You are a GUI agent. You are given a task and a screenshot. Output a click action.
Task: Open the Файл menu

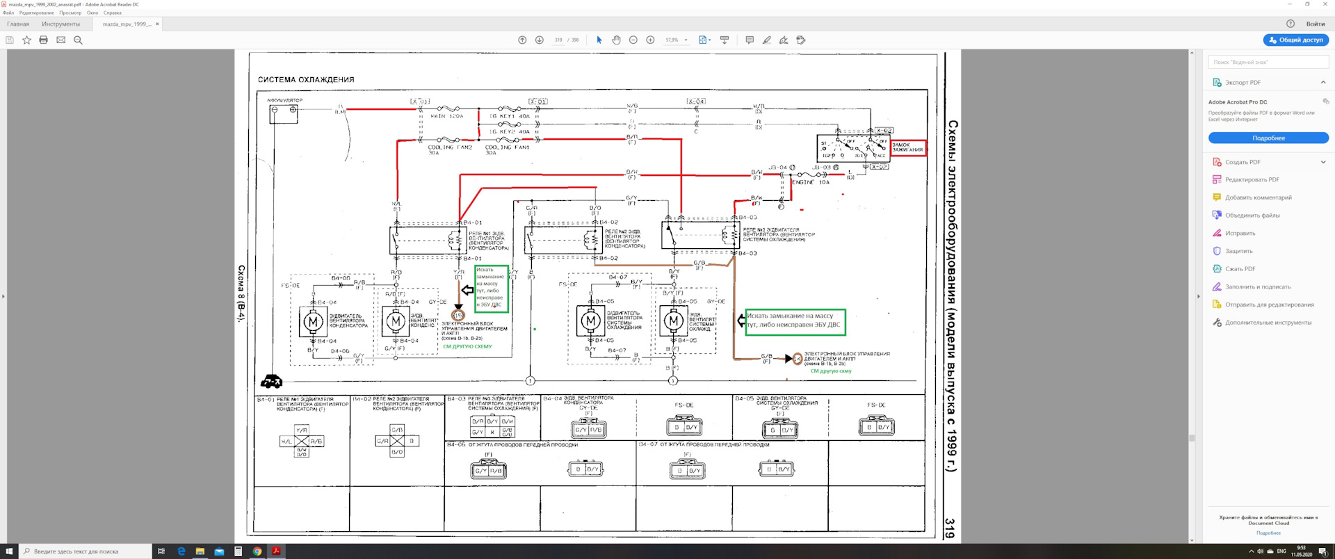tap(8, 13)
